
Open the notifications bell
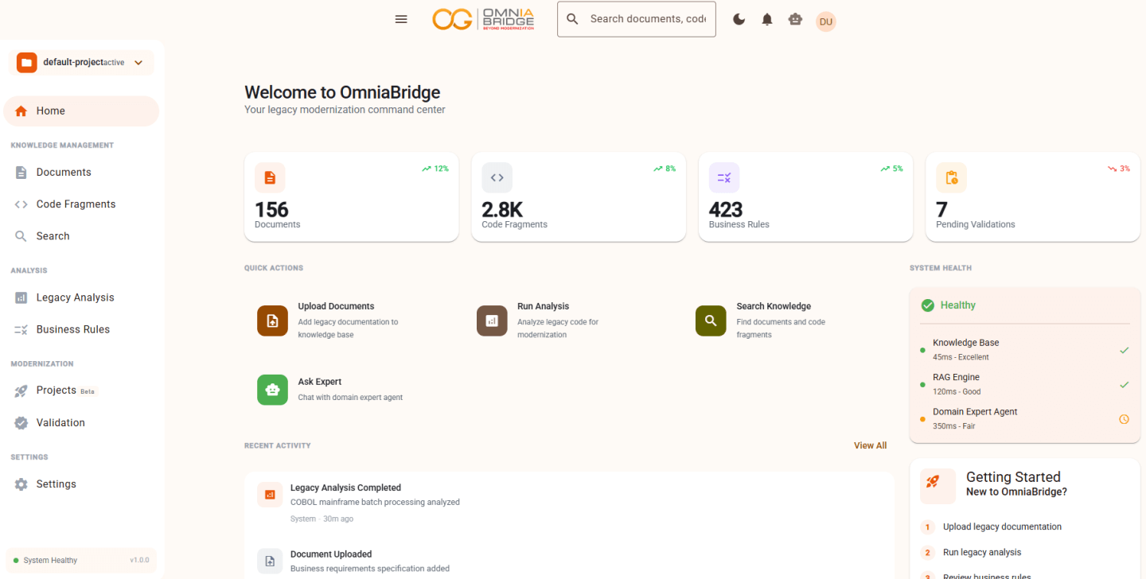coord(767,20)
